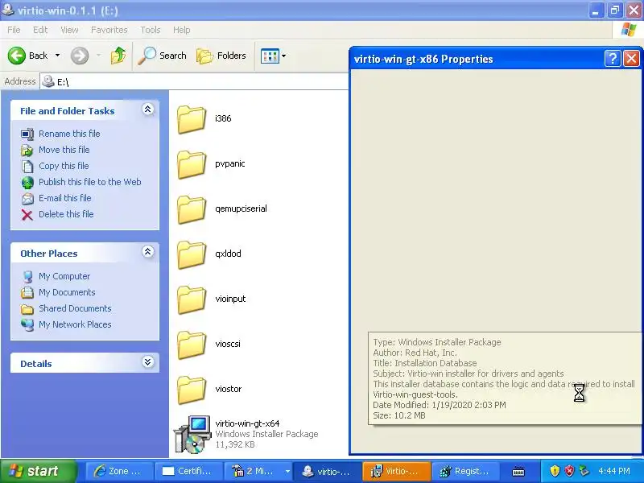Switch to Certifi... taskbar button

(189, 471)
